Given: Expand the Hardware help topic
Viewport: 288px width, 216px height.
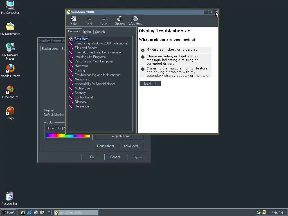Looking at the screenshot, I should click(x=81, y=66).
